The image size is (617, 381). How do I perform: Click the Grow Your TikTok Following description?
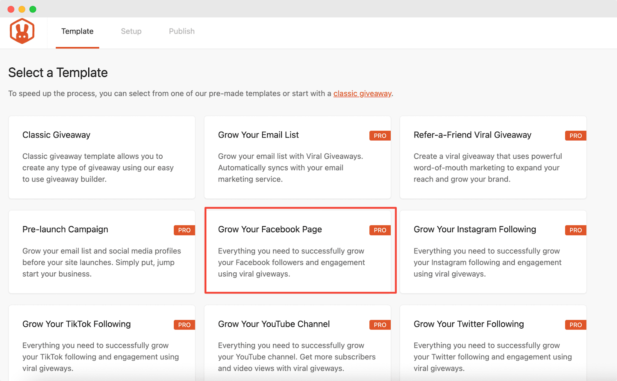(x=100, y=357)
